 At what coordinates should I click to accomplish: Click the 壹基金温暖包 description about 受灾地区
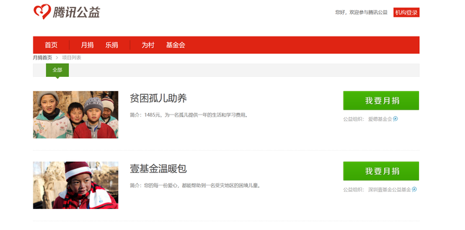195,185
